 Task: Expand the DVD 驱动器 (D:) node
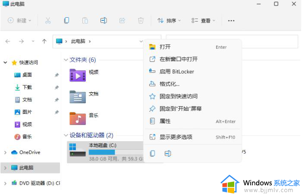tap(5, 183)
